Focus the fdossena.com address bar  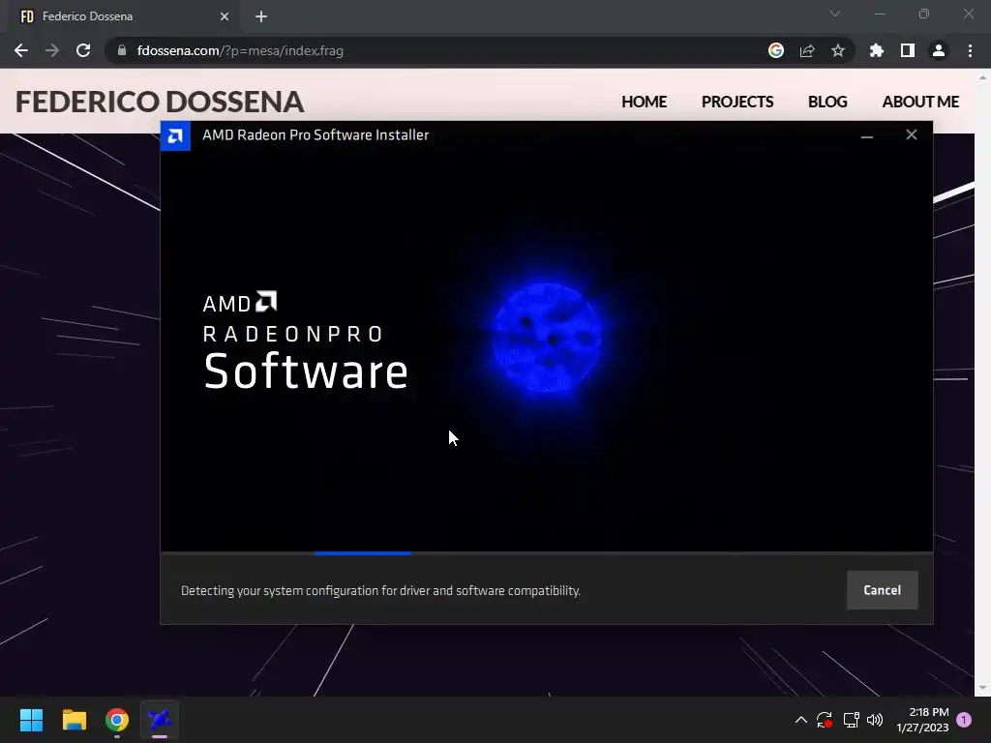pyautogui.click(x=436, y=50)
